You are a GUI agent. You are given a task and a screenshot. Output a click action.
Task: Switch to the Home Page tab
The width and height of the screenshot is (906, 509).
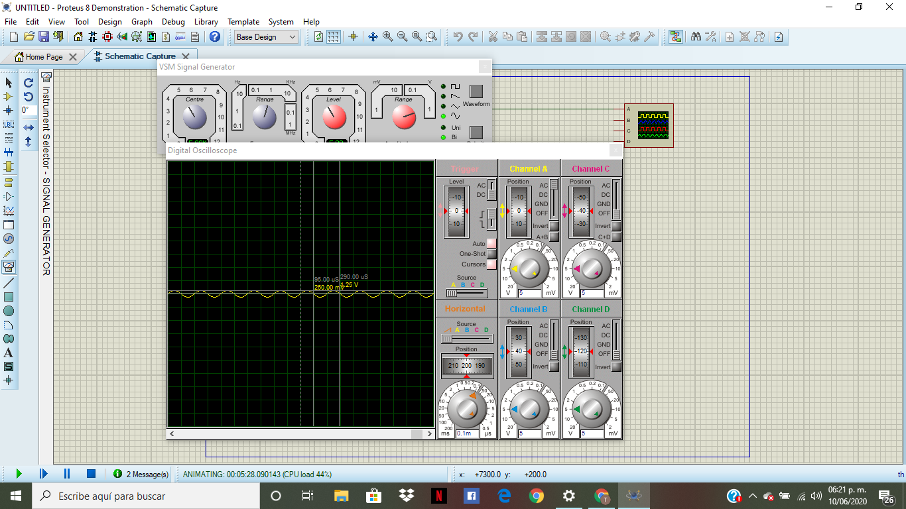point(45,57)
